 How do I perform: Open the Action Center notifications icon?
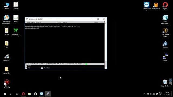[157, 94]
